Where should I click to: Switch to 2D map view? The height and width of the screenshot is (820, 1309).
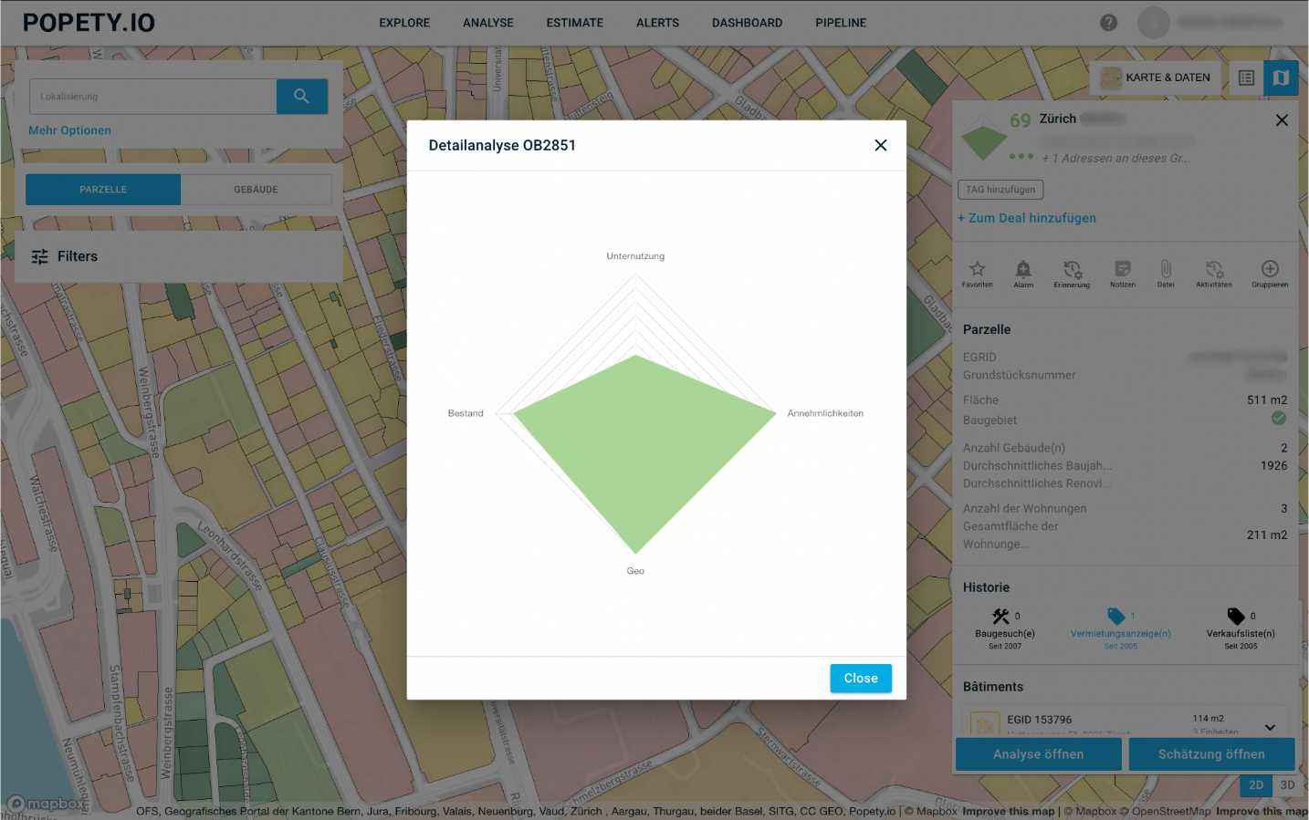1256,785
